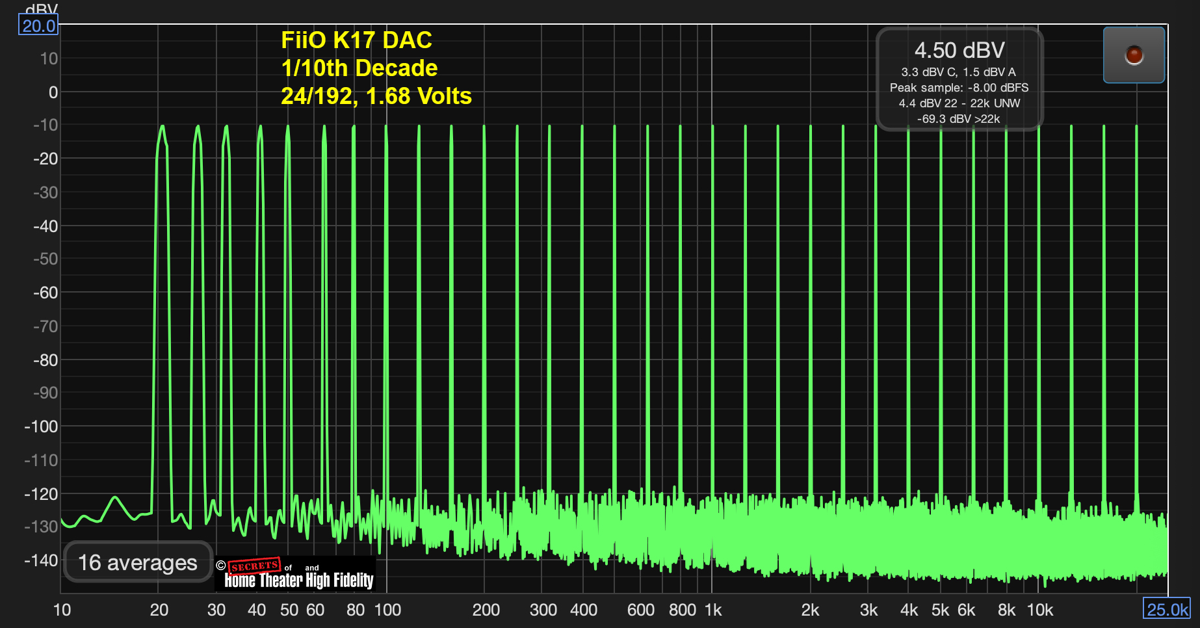1200x628 pixels.
Task: Click the '-69.3 dBV >22k' line
Action: point(959,119)
